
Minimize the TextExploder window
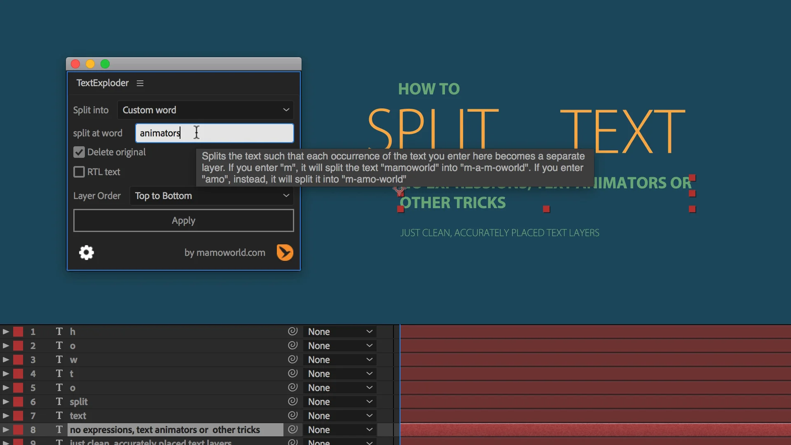(90, 64)
